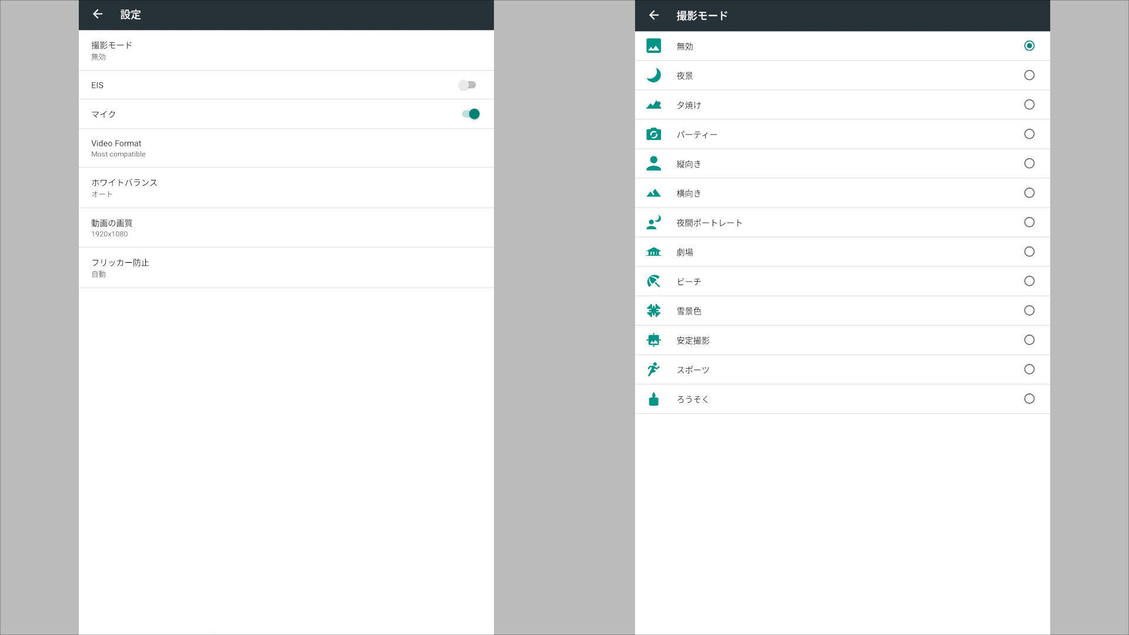Viewport: 1129px width, 635px height.
Task: Select the 夜間ポートレート list item label
Action: tap(709, 223)
